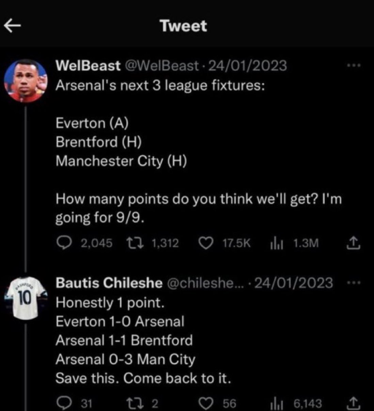Open Bautis Chileshe's profile name
Screen dimensions: 374x411
pos(109,283)
